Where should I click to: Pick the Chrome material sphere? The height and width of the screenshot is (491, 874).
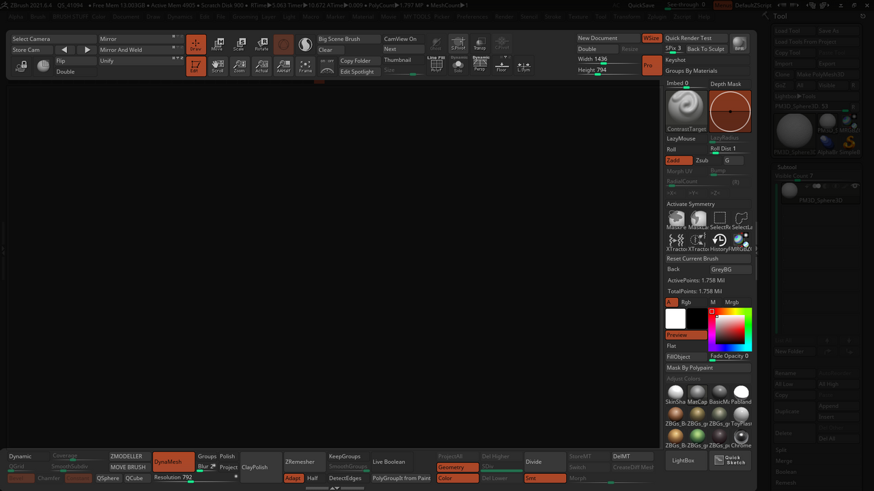pos(741,438)
